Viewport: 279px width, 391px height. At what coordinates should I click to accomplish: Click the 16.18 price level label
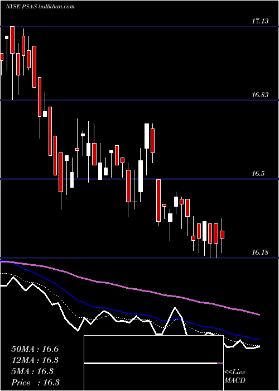(x=260, y=252)
